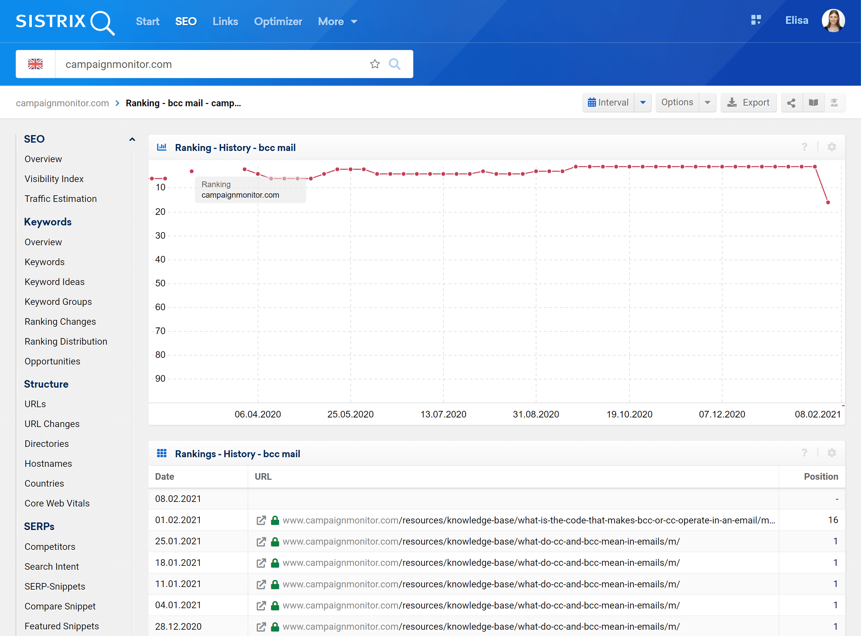The width and height of the screenshot is (861, 636).
Task: Open Visibility Index in the sidebar
Action: click(54, 179)
